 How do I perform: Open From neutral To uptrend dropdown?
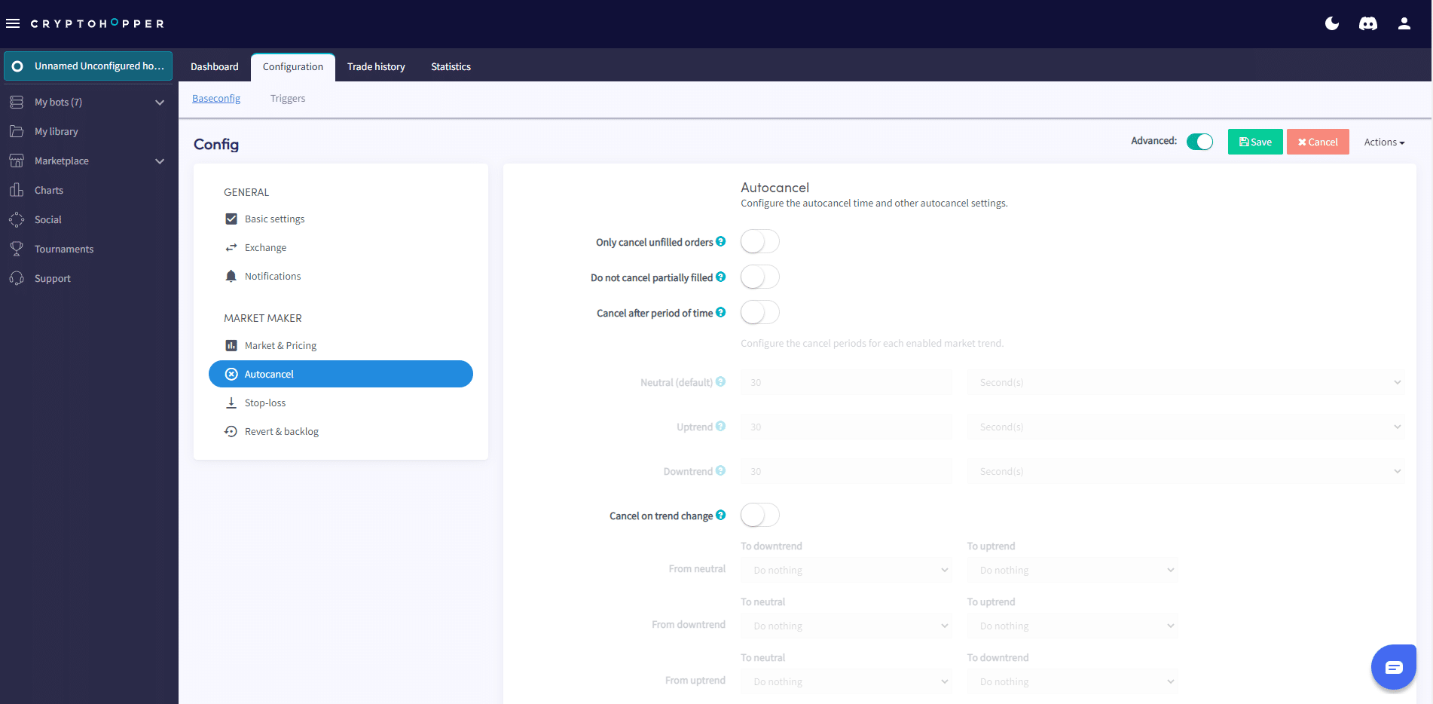coord(1073,570)
